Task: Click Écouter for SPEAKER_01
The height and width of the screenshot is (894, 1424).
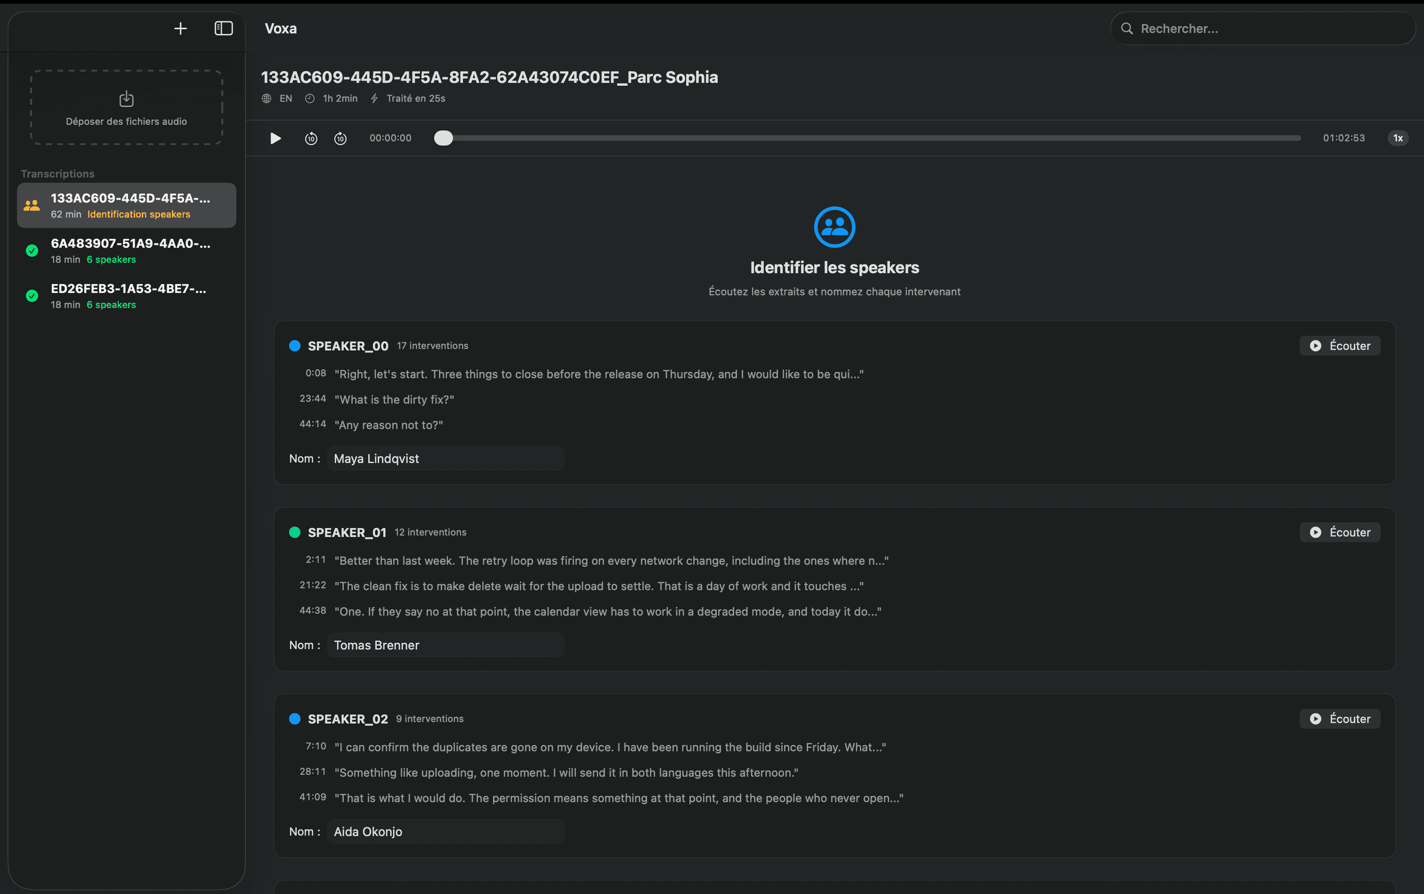Action: point(1339,532)
